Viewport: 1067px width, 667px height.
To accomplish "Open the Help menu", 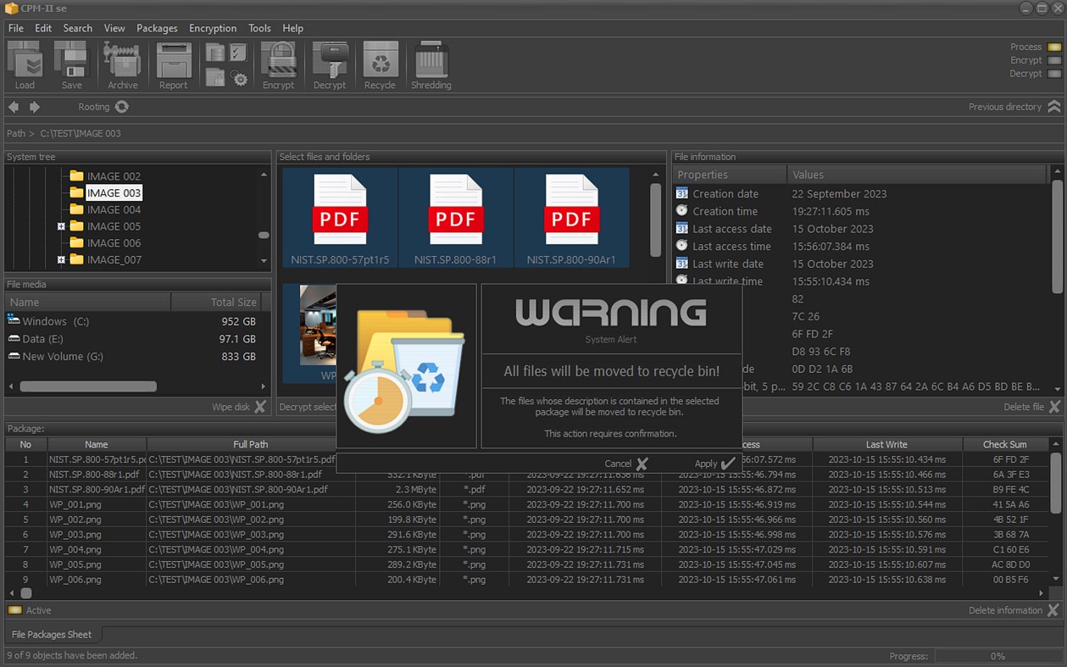I will 292,28.
